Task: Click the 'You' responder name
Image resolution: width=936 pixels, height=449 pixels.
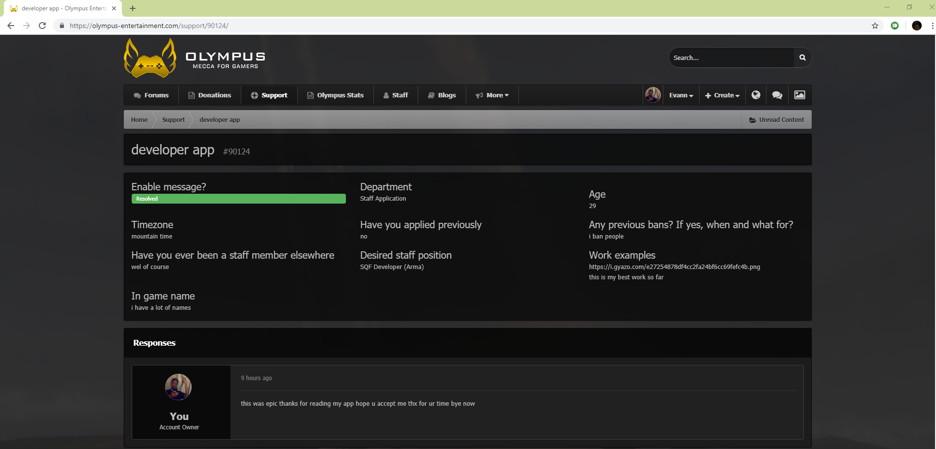Action: (x=179, y=417)
